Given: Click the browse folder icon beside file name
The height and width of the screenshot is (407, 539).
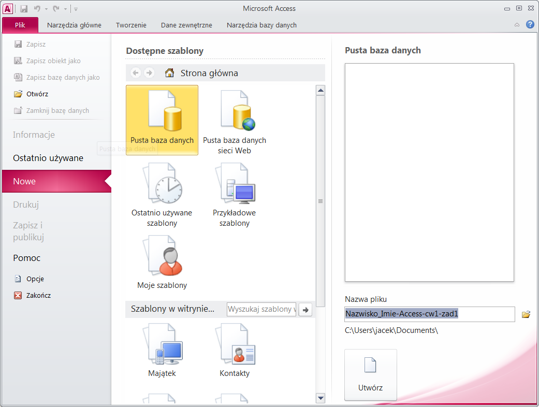Looking at the screenshot, I should 526,314.
